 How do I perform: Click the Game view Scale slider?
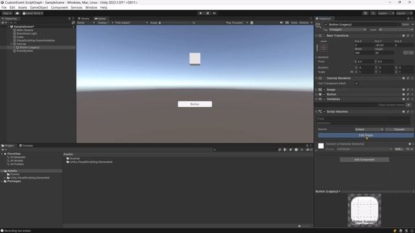coord(175,23)
